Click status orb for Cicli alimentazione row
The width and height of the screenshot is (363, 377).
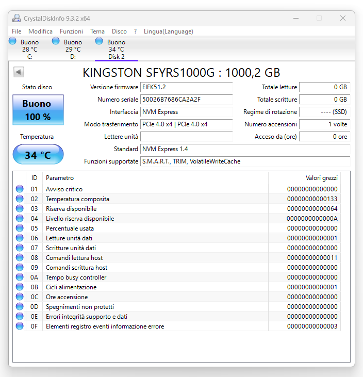[x=20, y=287]
